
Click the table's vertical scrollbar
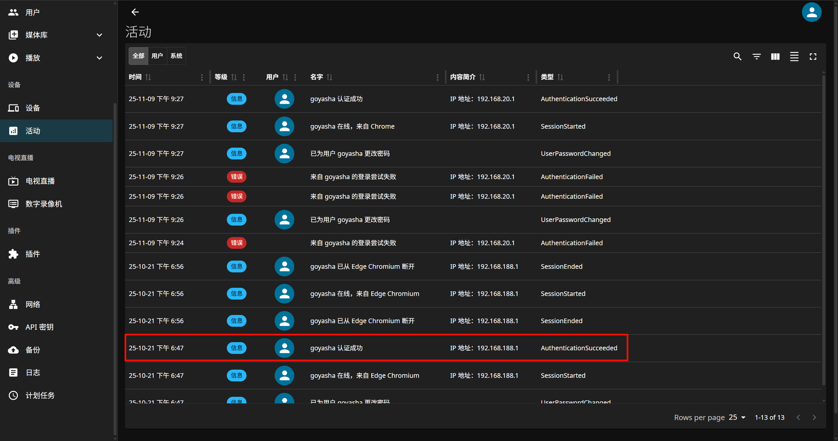tap(823, 229)
